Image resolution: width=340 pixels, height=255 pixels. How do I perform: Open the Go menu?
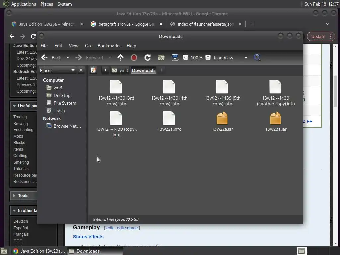point(88,46)
